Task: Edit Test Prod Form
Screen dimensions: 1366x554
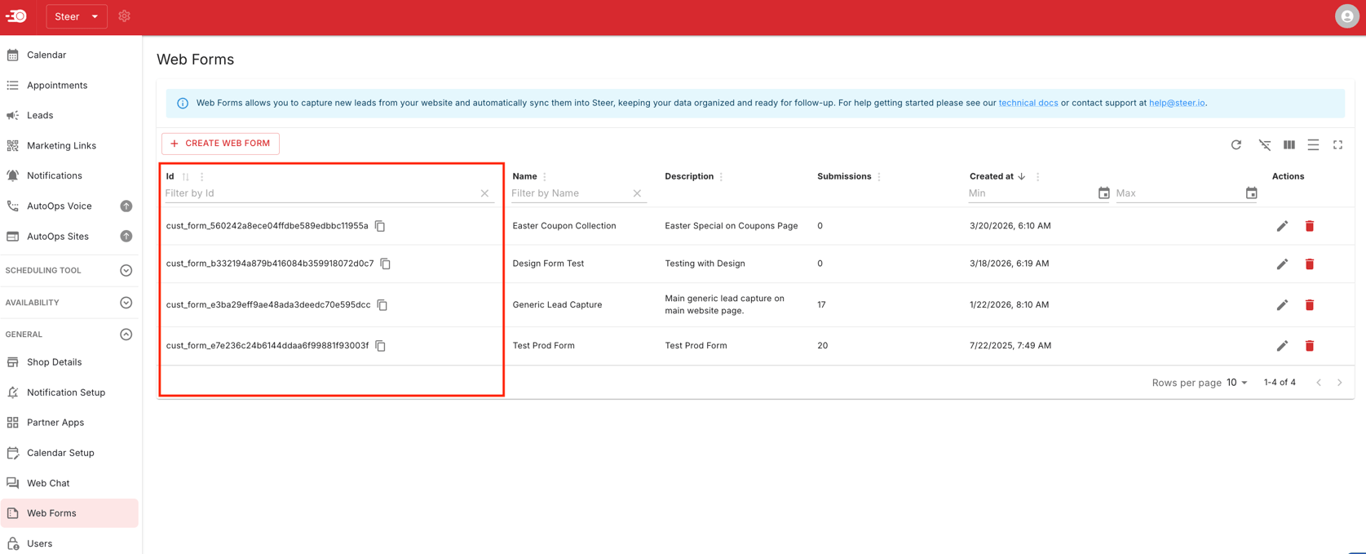Action: (x=1282, y=346)
